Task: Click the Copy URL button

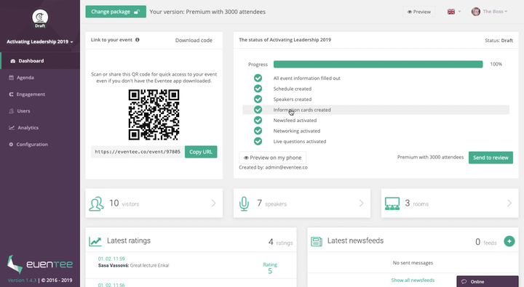Action: [x=201, y=152]
